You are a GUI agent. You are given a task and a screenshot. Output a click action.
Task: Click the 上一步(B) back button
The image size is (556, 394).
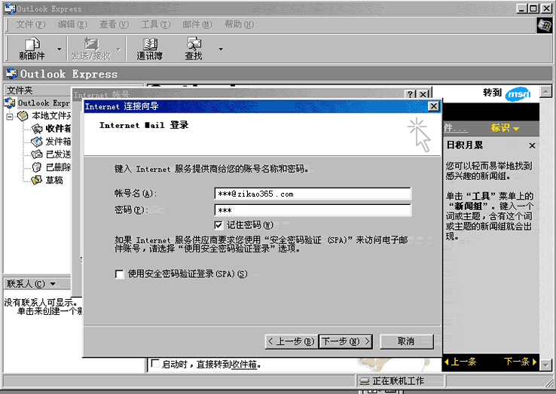[291, 341]
